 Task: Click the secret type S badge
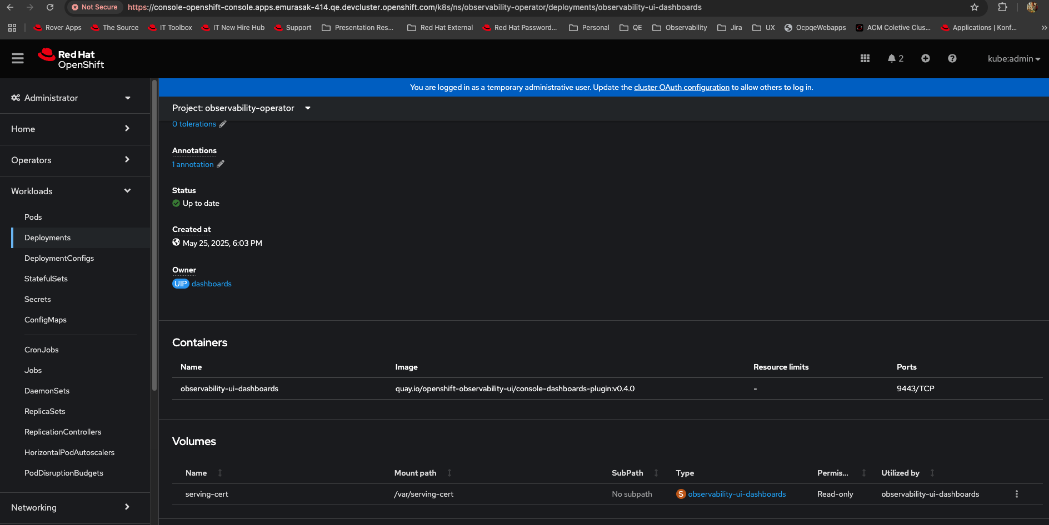[x=681, y=494]
